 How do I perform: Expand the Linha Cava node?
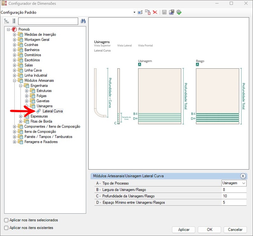coord(15,71)
